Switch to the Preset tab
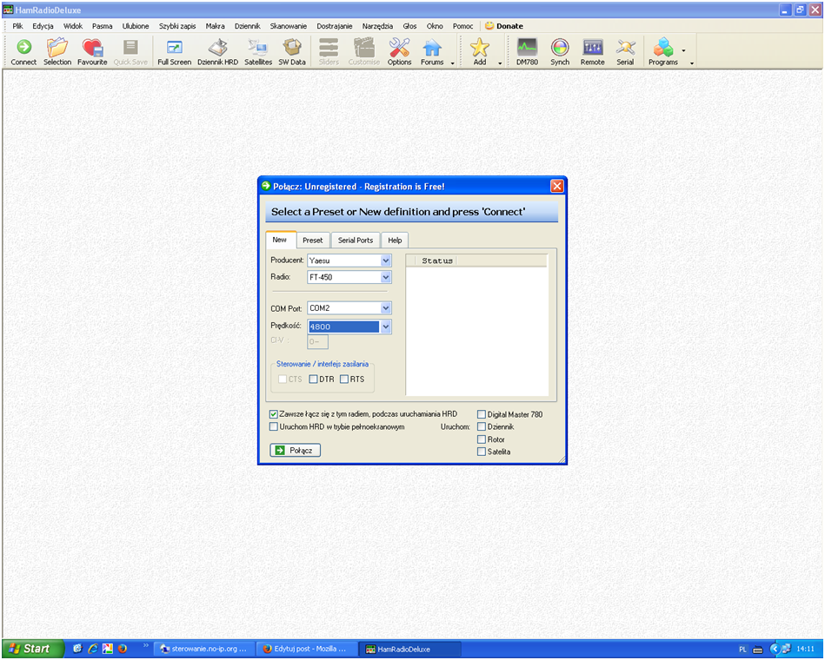The width and height of the screenshot is (825, 660). tap(313, 241)
